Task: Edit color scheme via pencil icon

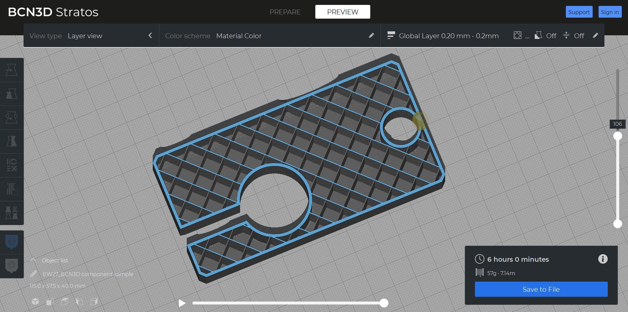Action: pos(371,35)
